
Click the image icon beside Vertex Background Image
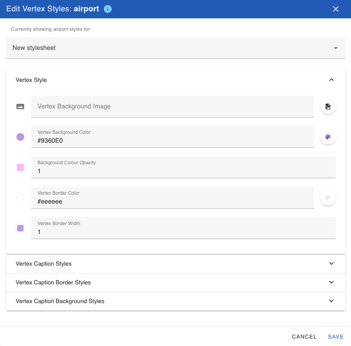20,106
